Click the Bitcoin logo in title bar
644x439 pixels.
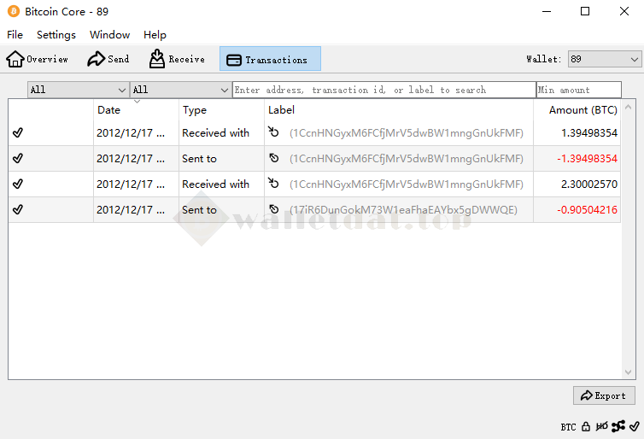13,12
